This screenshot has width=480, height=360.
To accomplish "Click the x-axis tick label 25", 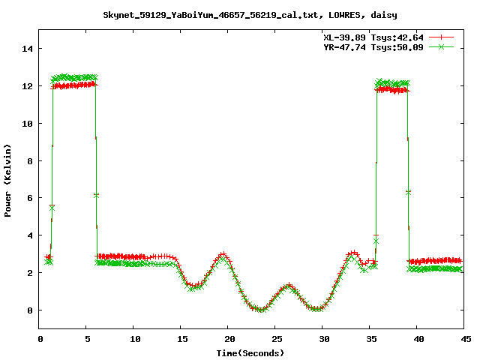I will 277,339.
